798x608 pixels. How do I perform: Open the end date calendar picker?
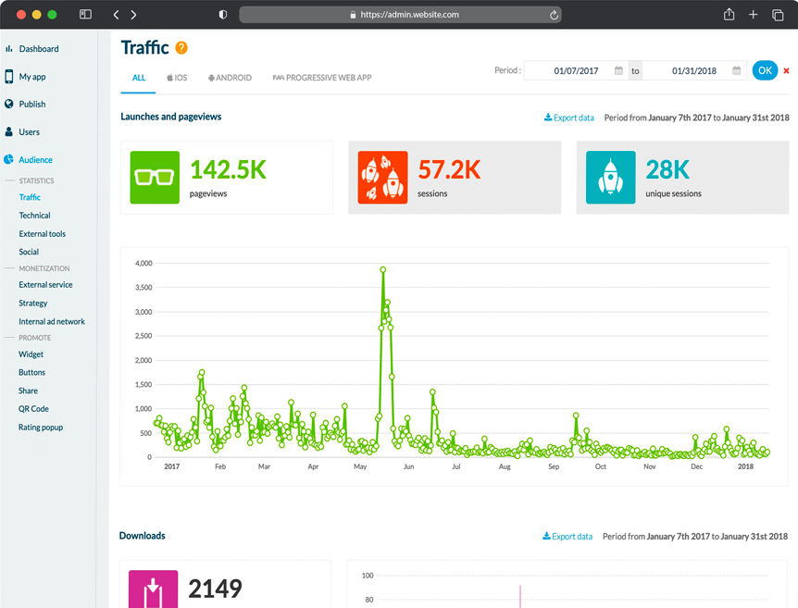tap(736, 70)
